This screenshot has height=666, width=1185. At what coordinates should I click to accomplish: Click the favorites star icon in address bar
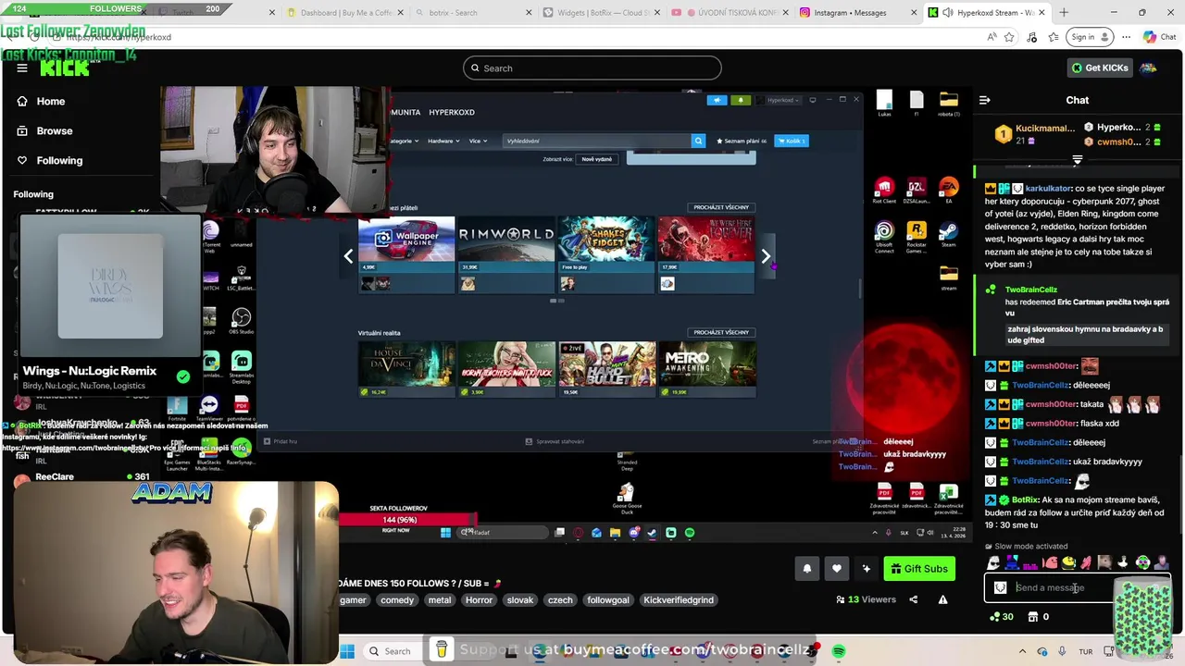click(x=1009, y=37)
